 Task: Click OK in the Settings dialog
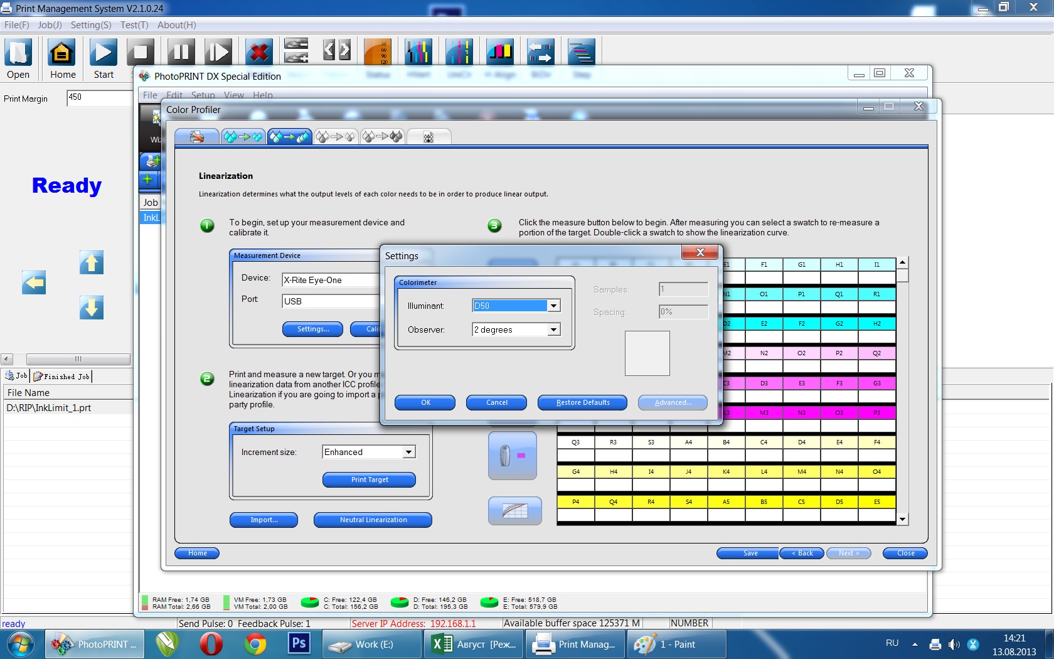point(425,402)
